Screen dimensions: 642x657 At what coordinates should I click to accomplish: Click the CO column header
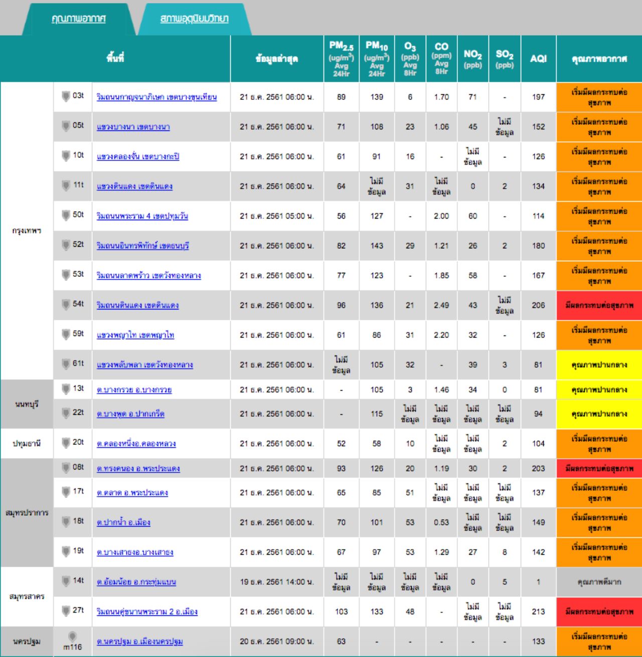coord(441,59)
